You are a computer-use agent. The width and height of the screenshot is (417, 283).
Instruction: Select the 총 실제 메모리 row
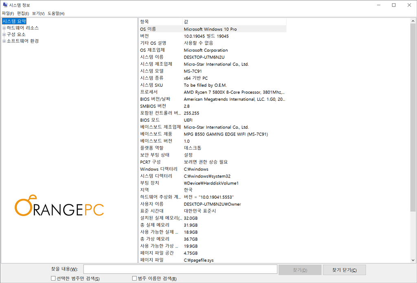(x=213, y=225)
